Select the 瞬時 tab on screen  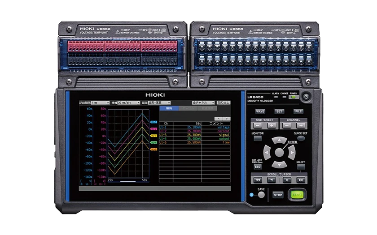coord(169,109)
